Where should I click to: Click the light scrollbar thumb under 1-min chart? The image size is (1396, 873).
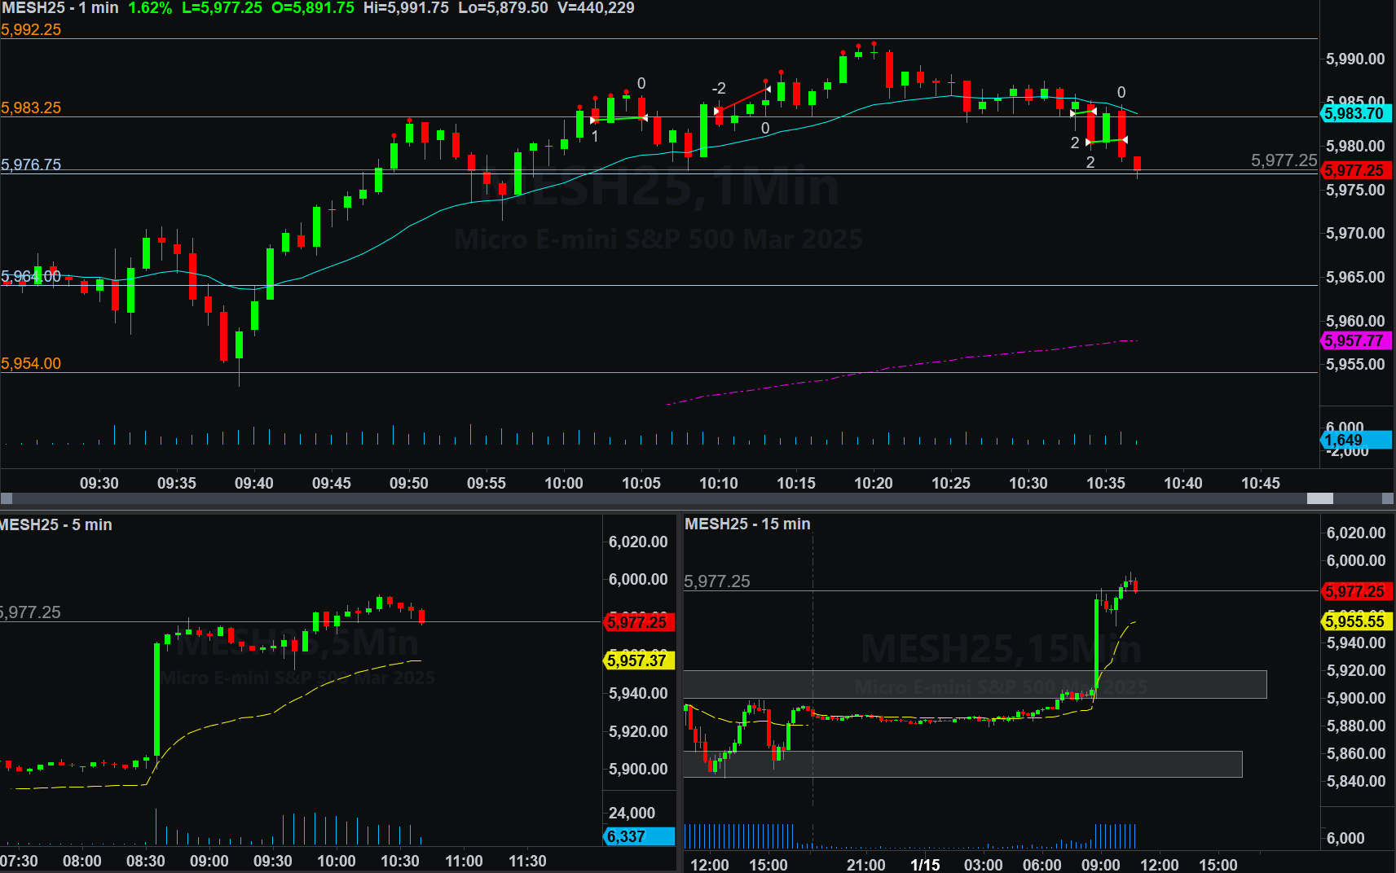coord(1319,498)
